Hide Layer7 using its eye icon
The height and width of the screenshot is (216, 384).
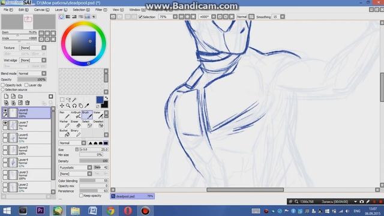point(5,123)
